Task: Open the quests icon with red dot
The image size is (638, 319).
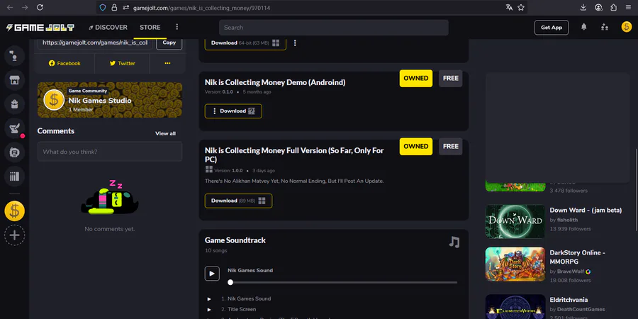Action: [x=14, y=128]
